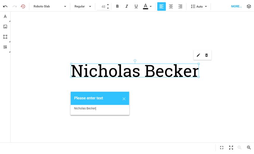Click the delete trash icon

207,55
